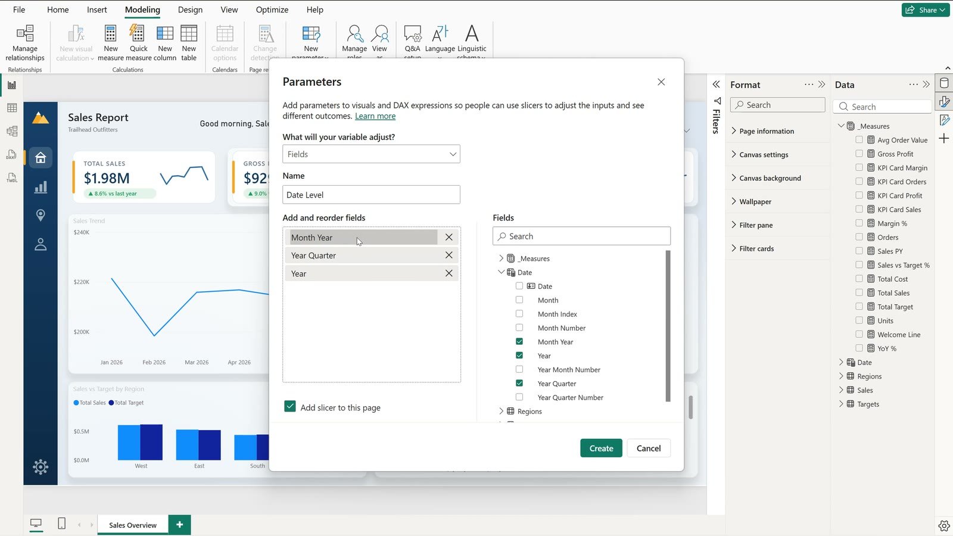
Task: Select the Sales Overview page tab
Action: pos(133,525)
